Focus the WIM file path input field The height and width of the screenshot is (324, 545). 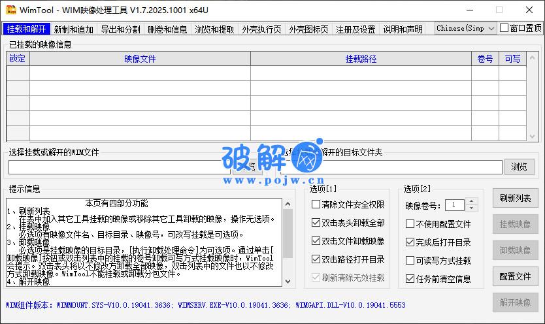[120, 167]
